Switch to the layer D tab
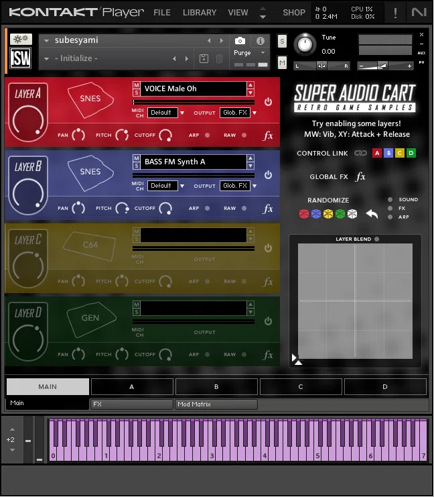The width and height of the screenshot is (434, 497). [x=385, y=387]
